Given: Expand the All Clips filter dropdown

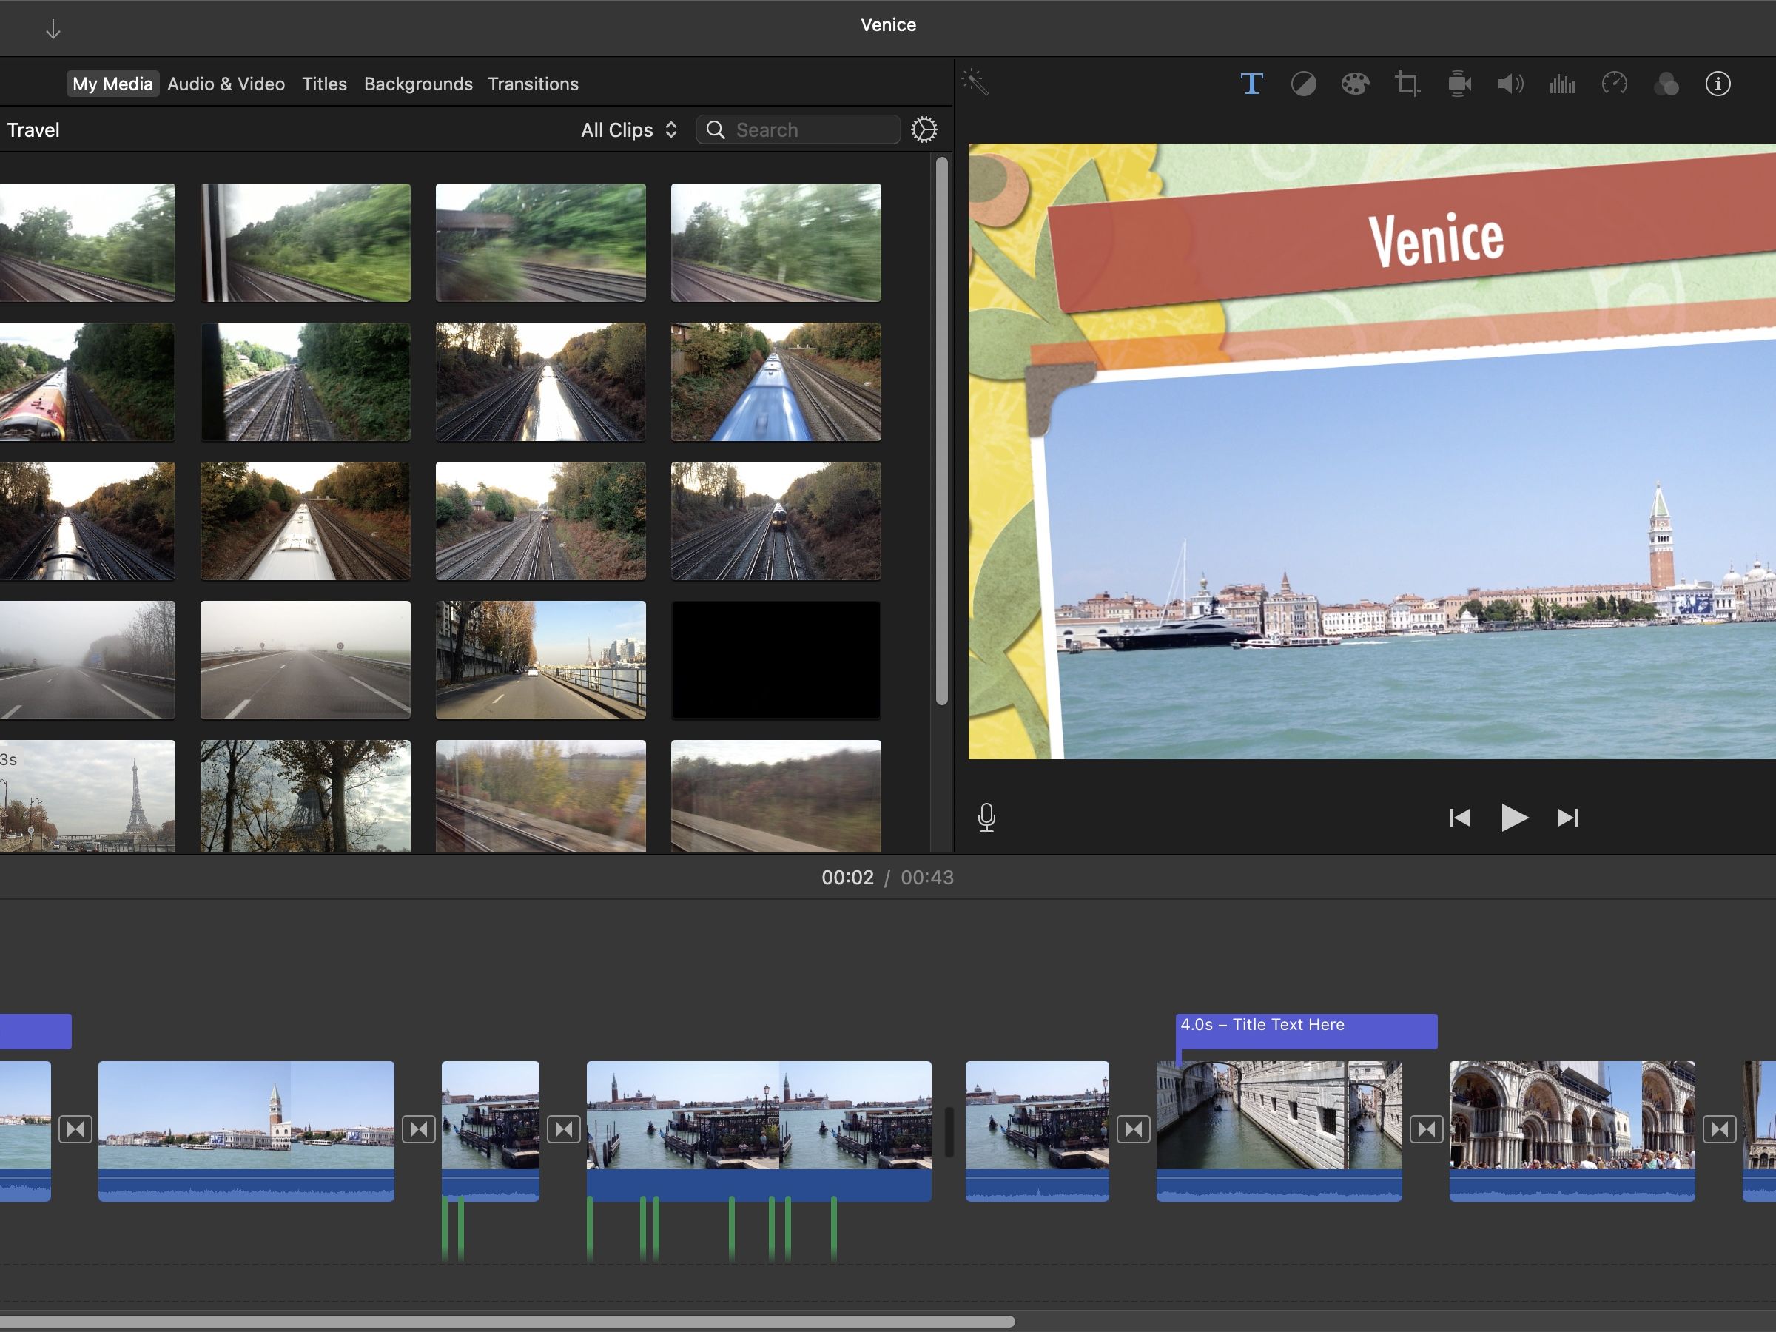Looking at the screenshot, I should [x=629, y=130].
